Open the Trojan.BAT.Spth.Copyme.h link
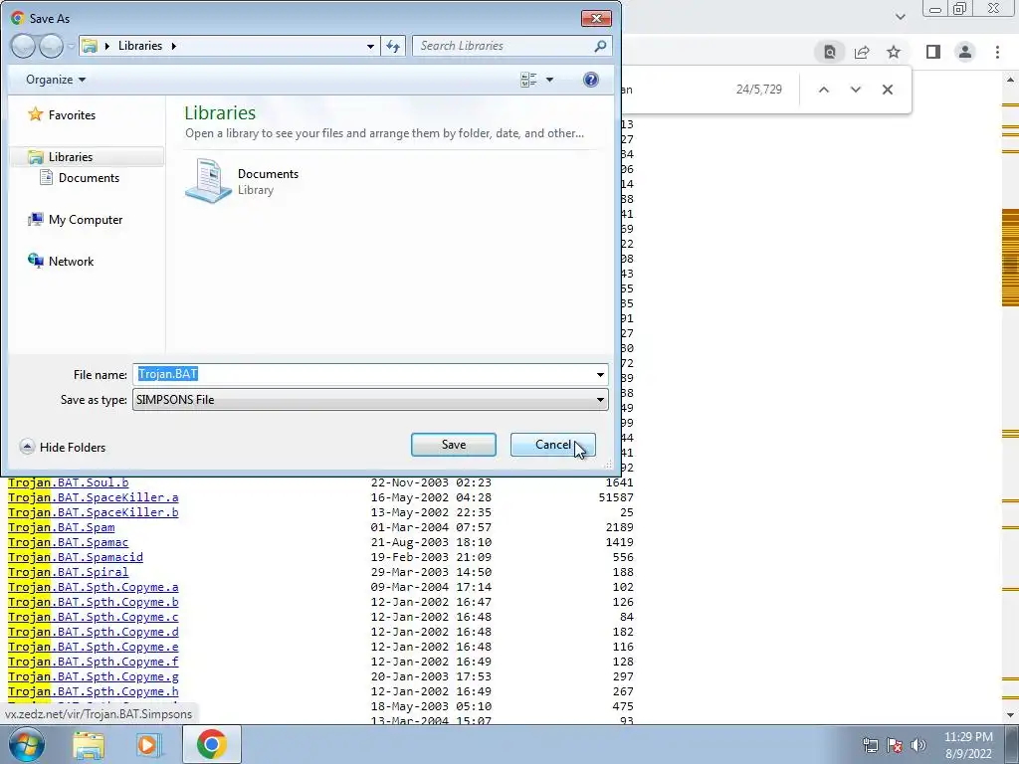1019x764 pixels. pos(93,692)
